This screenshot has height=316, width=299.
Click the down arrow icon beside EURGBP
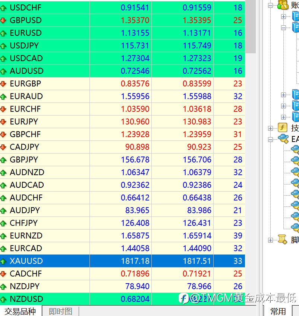pos(3,84)
